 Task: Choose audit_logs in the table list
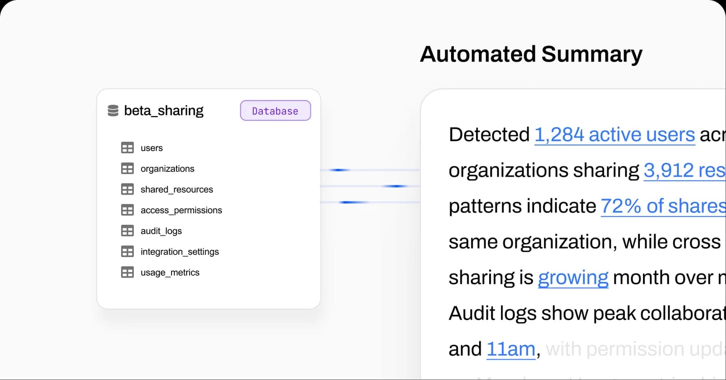[161, 231]
